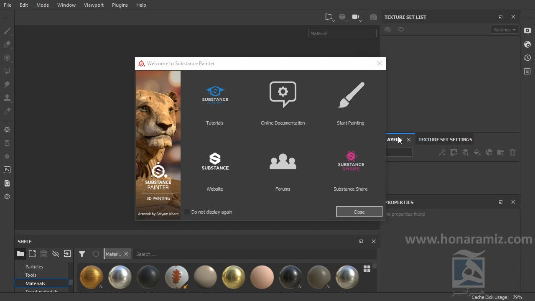Take a viewport screenshot with camera icon
This screenshot has height=301, width=535.
click(x=374, y=17)
